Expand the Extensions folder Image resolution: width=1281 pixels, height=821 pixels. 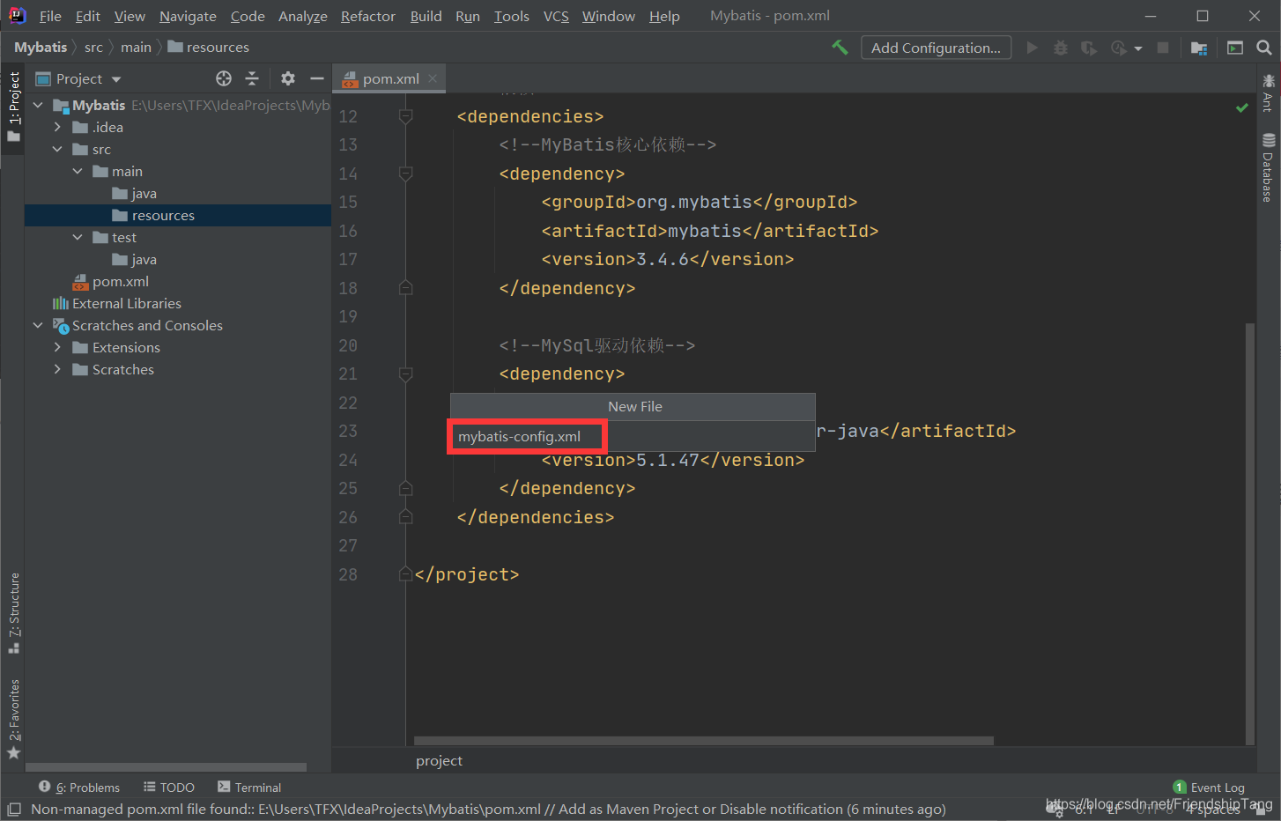[57, 347]
